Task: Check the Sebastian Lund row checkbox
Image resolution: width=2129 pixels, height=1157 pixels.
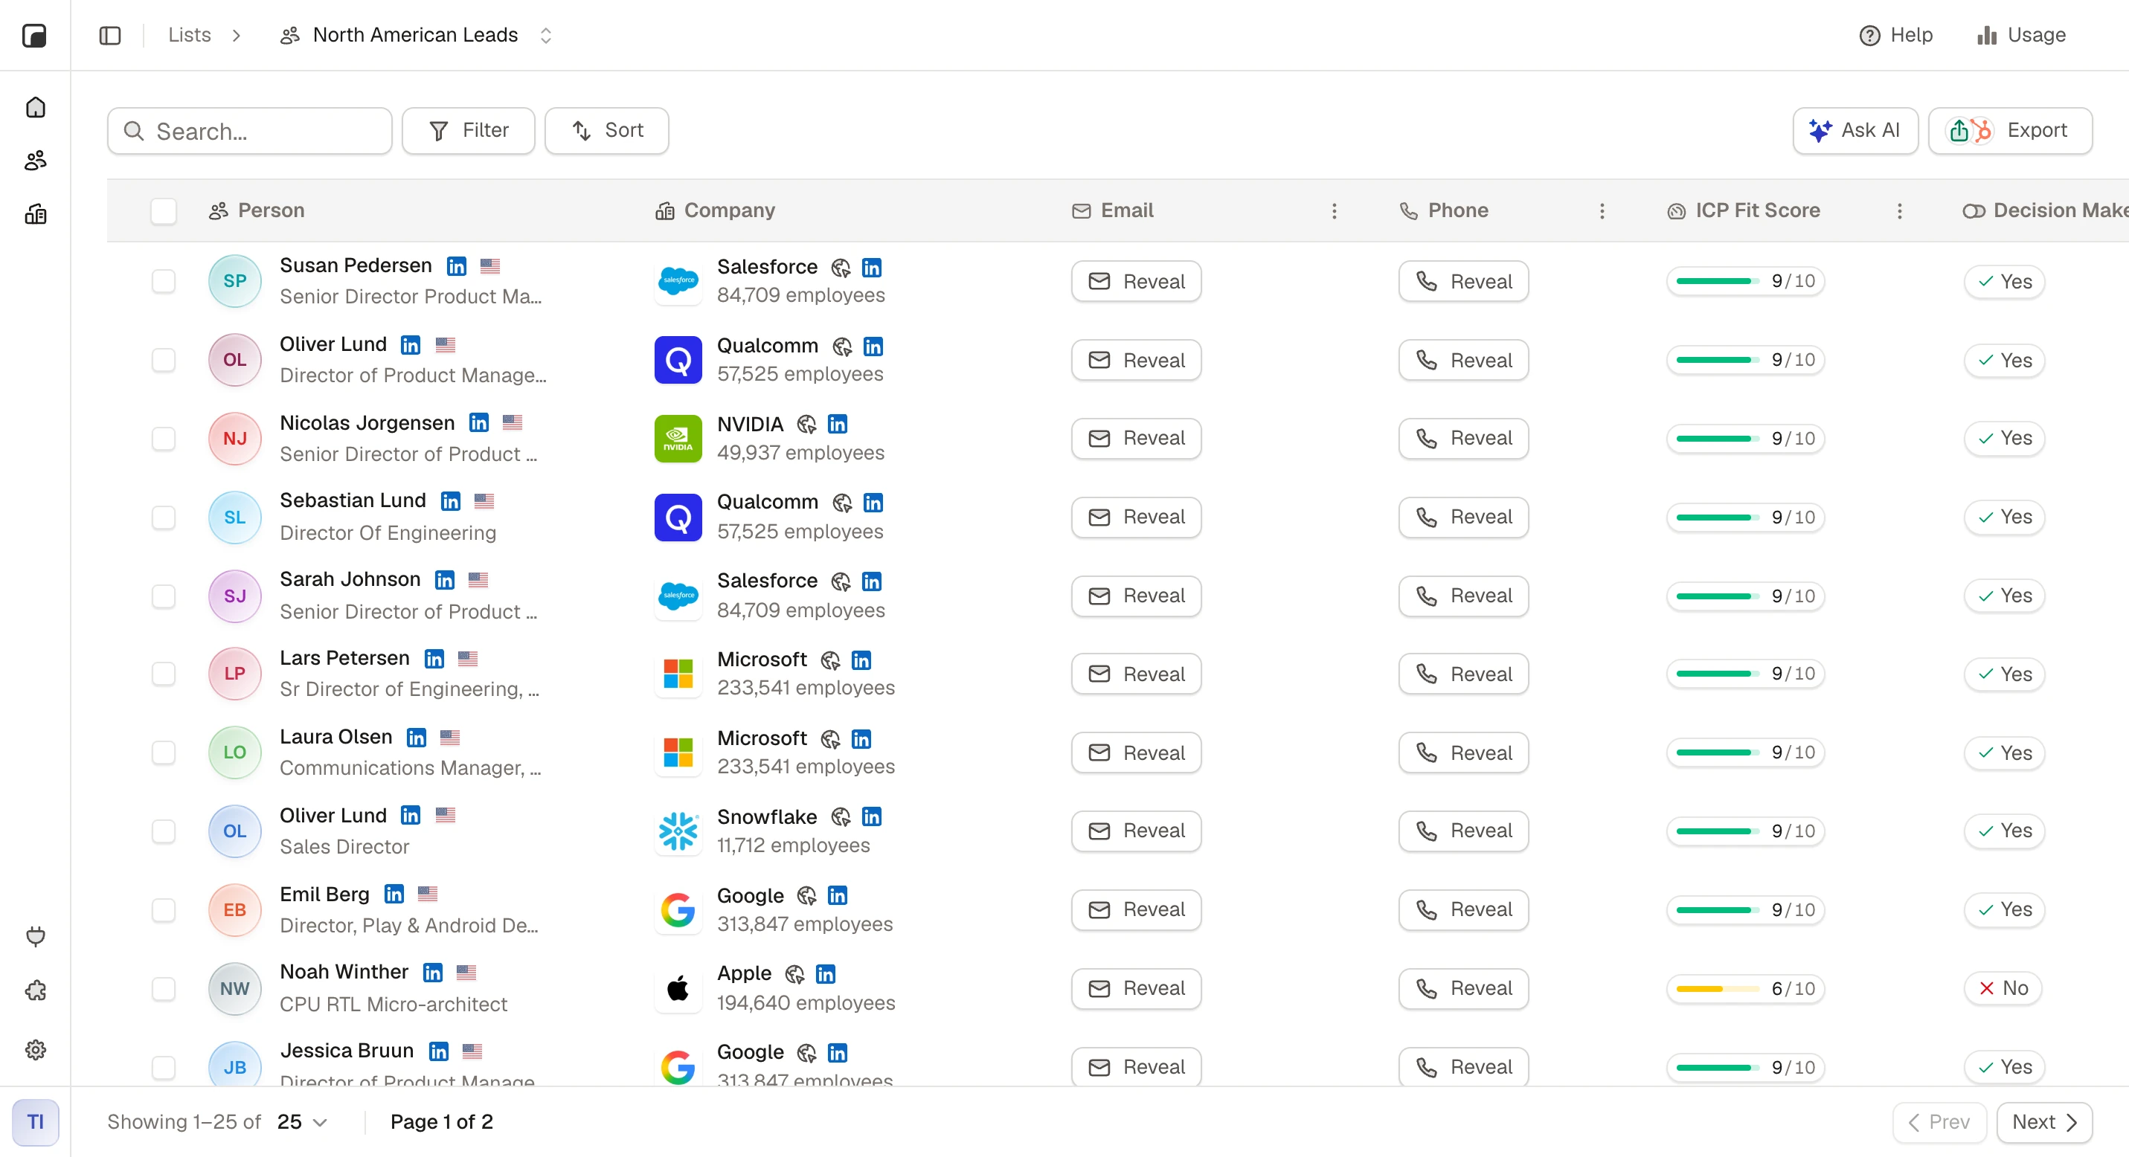Action: (164, 518)
